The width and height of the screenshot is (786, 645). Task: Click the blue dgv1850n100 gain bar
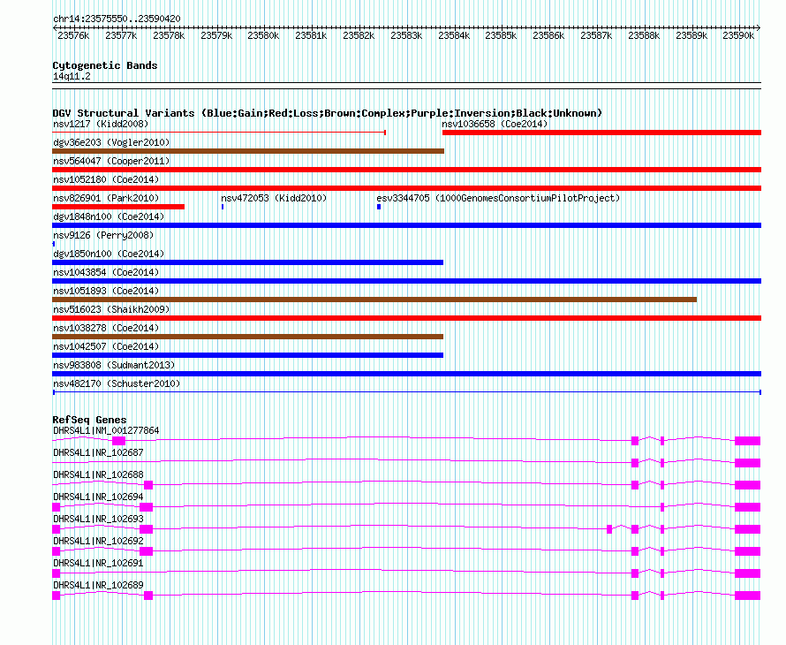click(248, 262)
